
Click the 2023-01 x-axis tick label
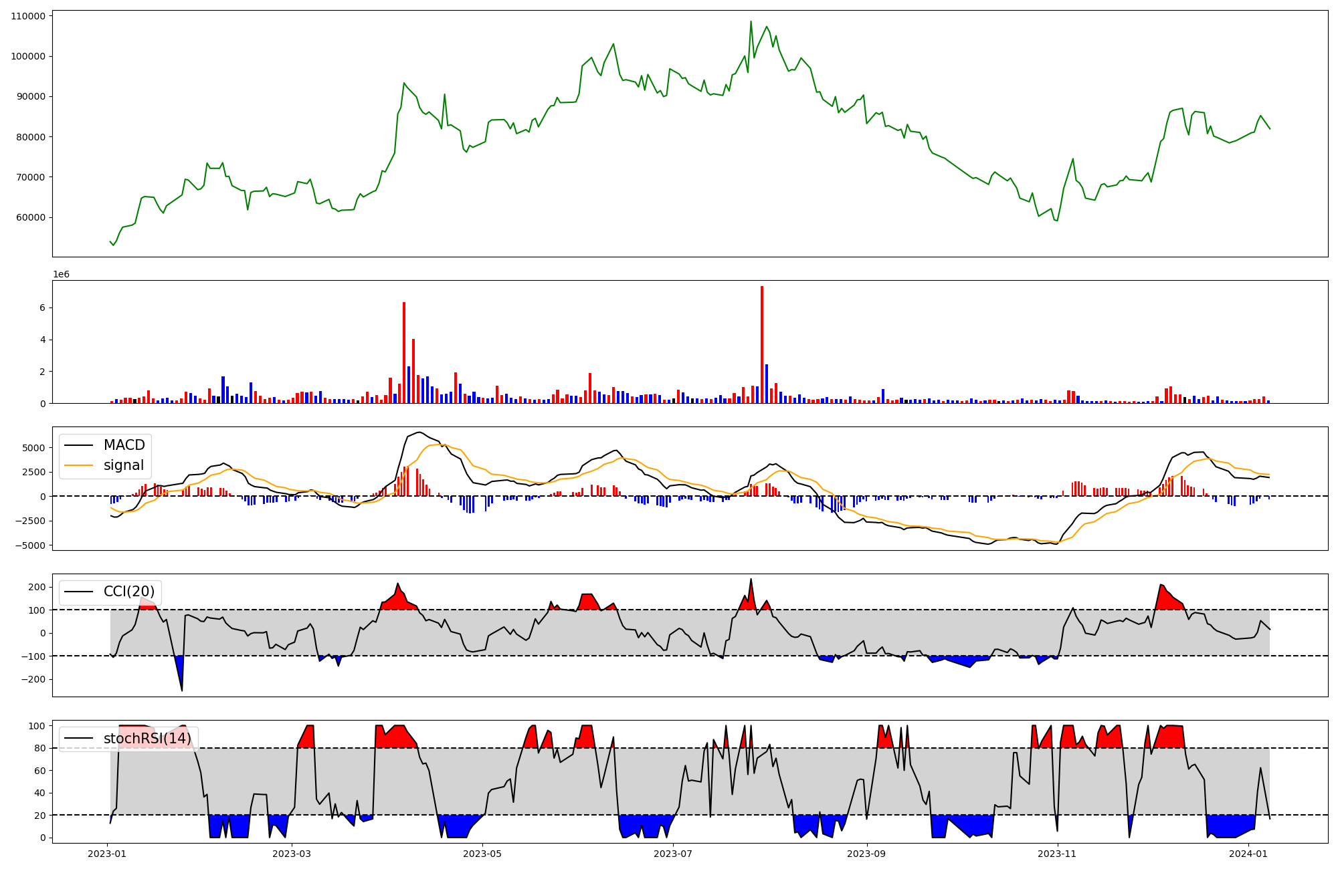107,854
